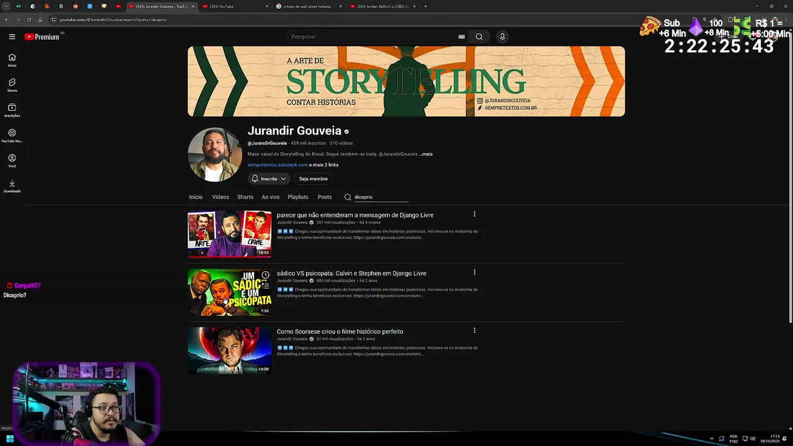Expand channel description with ...mais
The height and width of the screenshot is (446, 793).
(x=426, y=154)
